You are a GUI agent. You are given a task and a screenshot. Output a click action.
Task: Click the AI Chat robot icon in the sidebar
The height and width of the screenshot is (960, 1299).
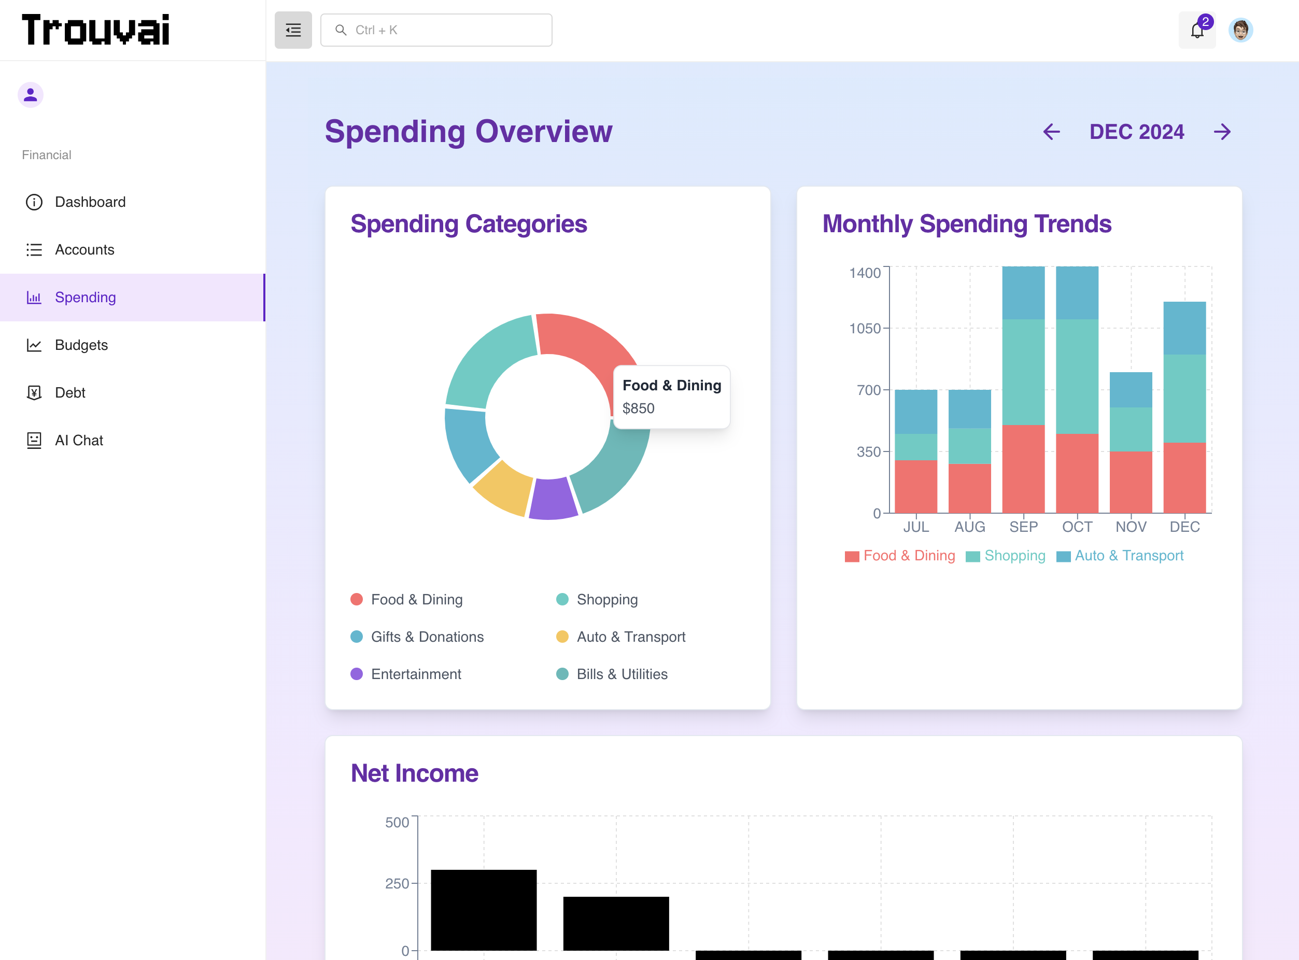pos(34,441)
